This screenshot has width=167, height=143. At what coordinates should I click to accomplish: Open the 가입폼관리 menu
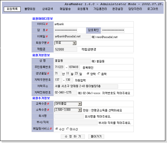pos(100,9)
